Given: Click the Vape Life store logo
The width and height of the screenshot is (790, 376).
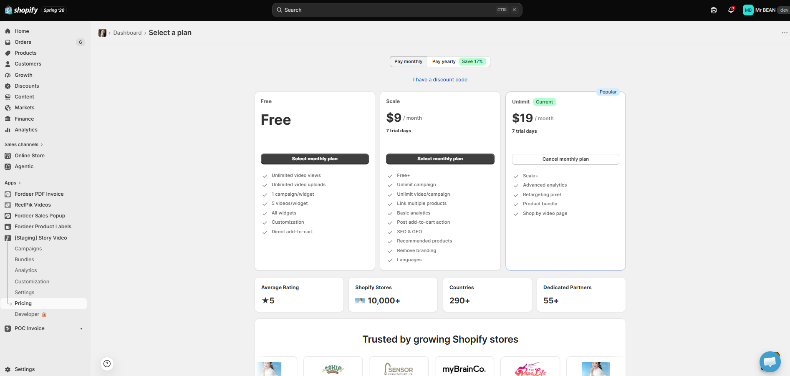Looking at the screenshot, I should tap(530, 369).
